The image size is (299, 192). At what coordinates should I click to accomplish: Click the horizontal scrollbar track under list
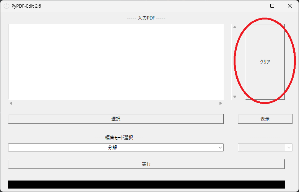(x=116, y=103)
